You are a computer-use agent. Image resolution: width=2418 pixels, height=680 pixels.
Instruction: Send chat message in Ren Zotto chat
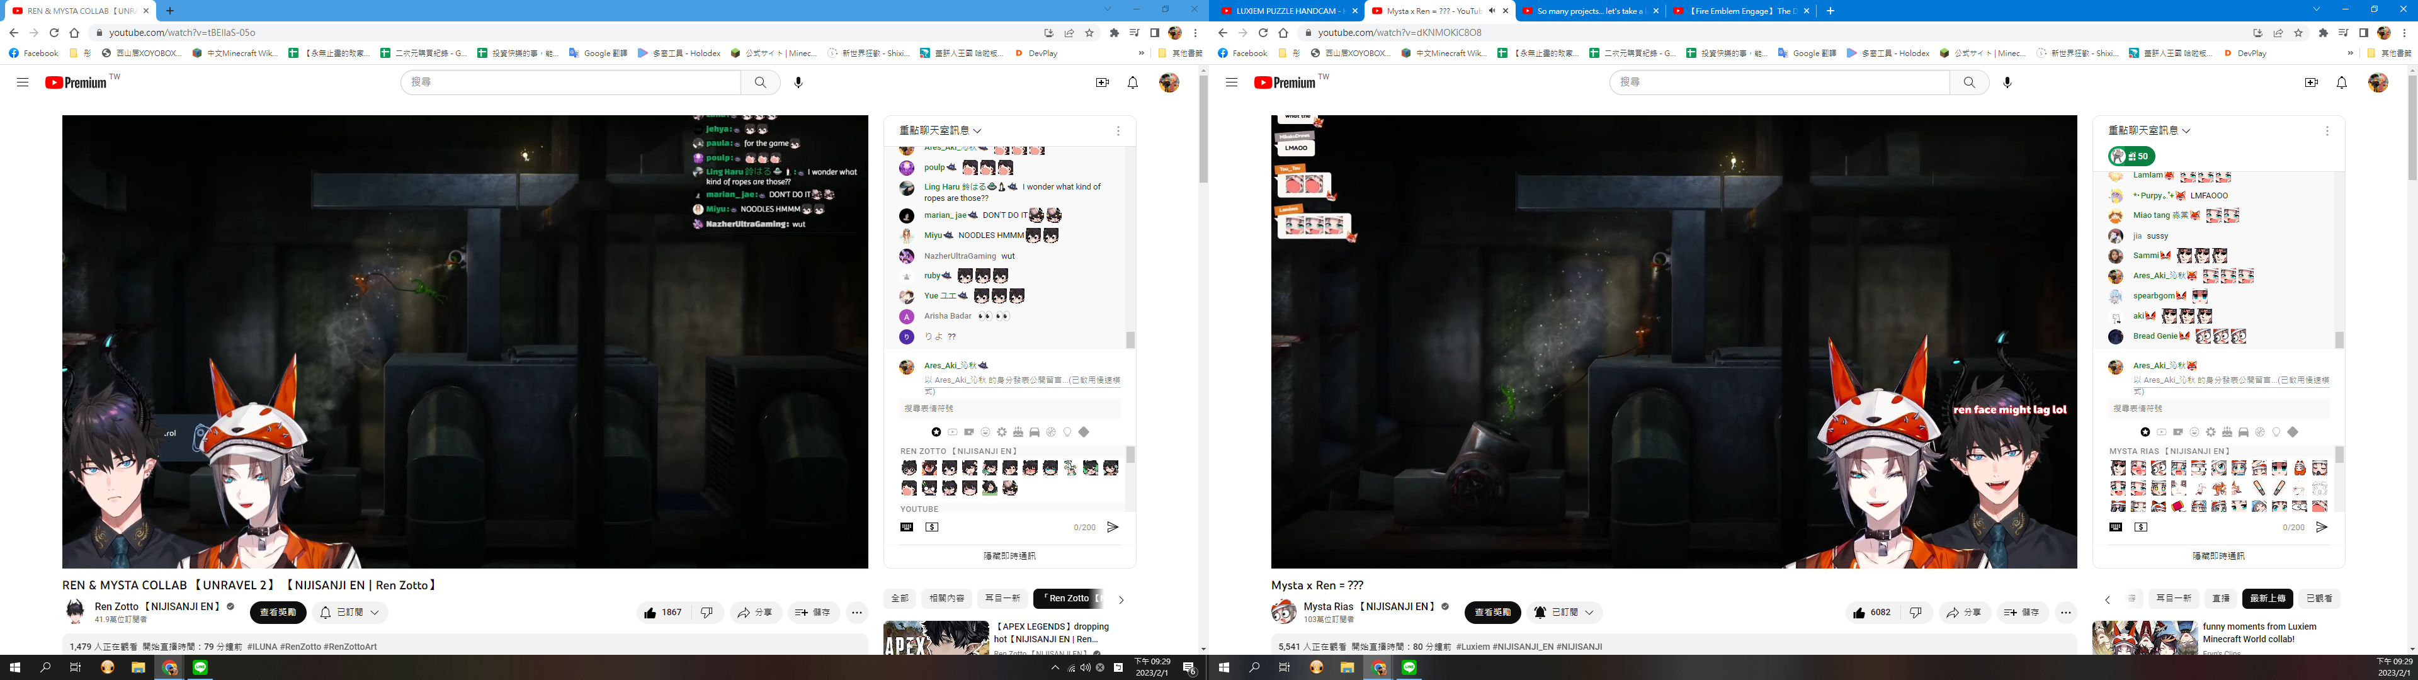pos(1113,527)
